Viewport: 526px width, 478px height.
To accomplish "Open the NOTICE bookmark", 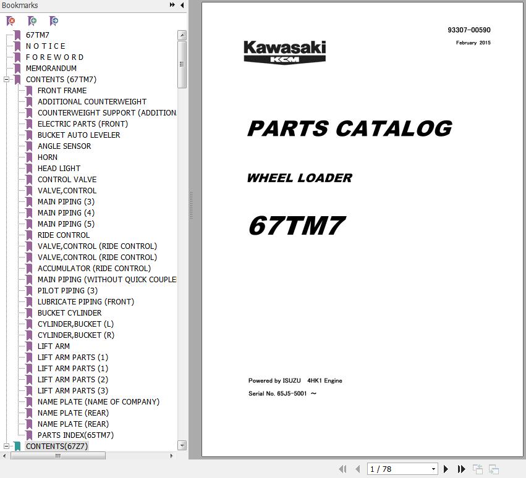I will [x=46, y=46].
